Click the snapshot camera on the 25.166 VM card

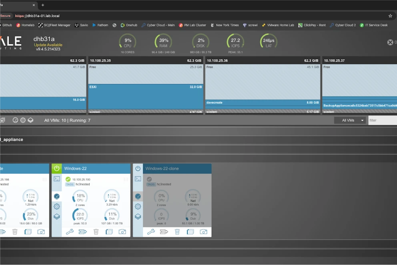41,231
